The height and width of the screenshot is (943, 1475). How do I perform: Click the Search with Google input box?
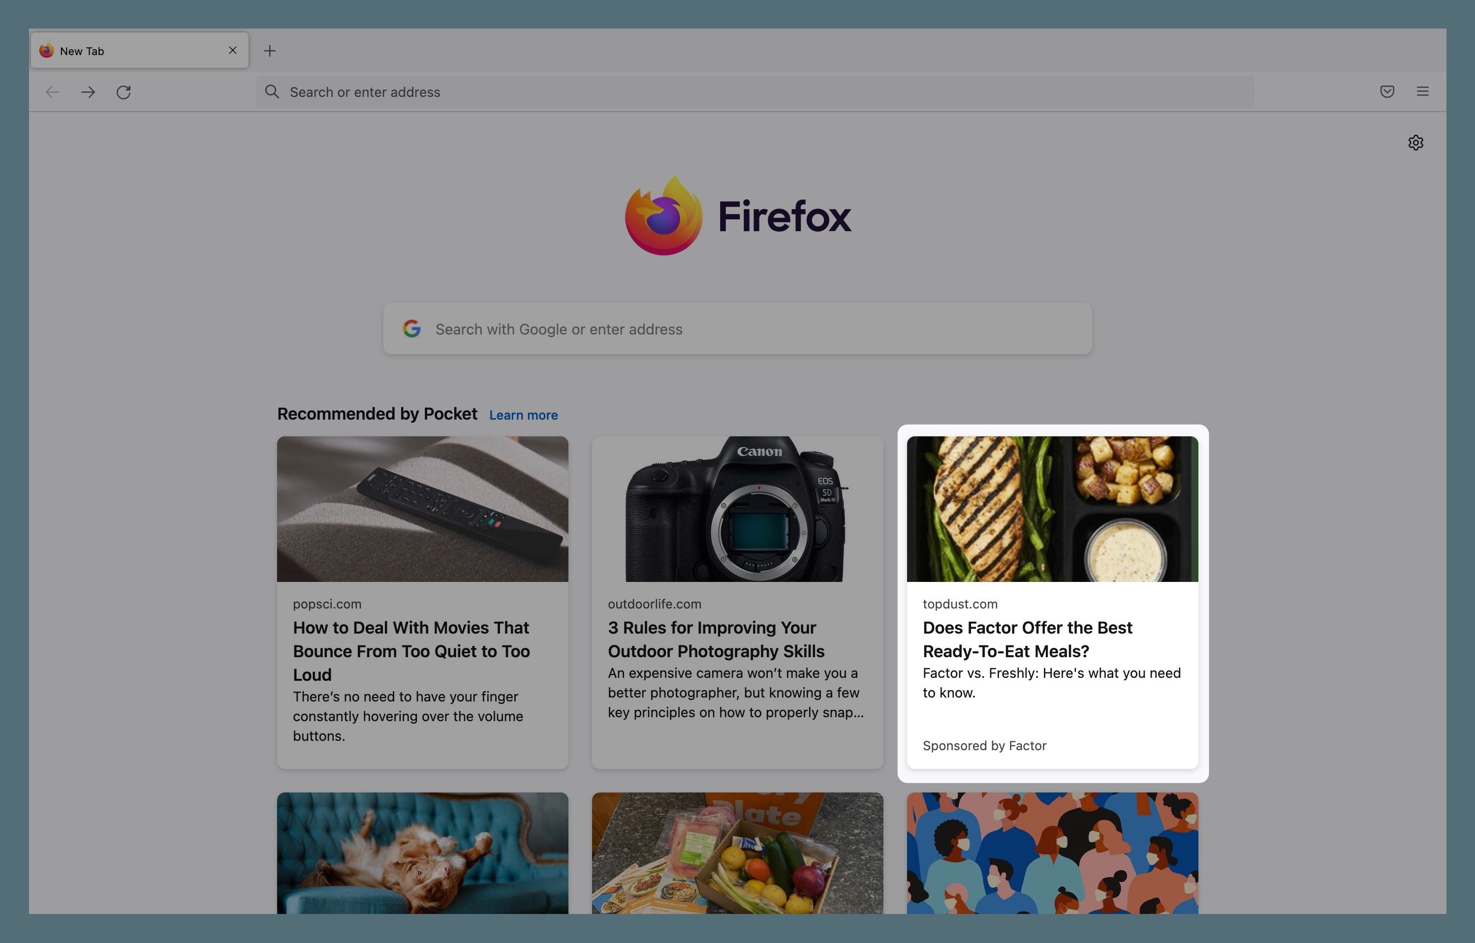(737, 329)
